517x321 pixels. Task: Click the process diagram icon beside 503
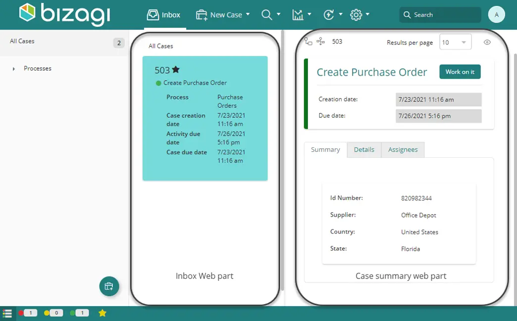pos(320,41)
